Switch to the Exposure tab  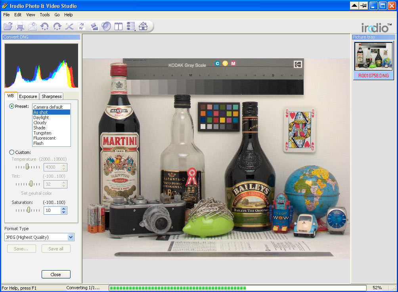28,96
